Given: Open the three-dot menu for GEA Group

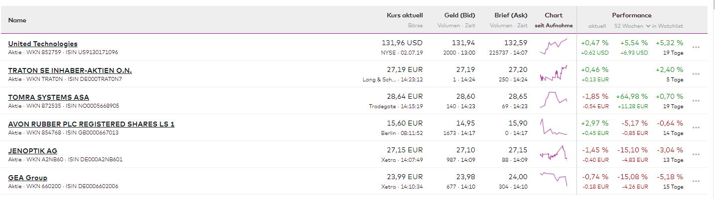Looking at the screenshot, I should 696,181.
